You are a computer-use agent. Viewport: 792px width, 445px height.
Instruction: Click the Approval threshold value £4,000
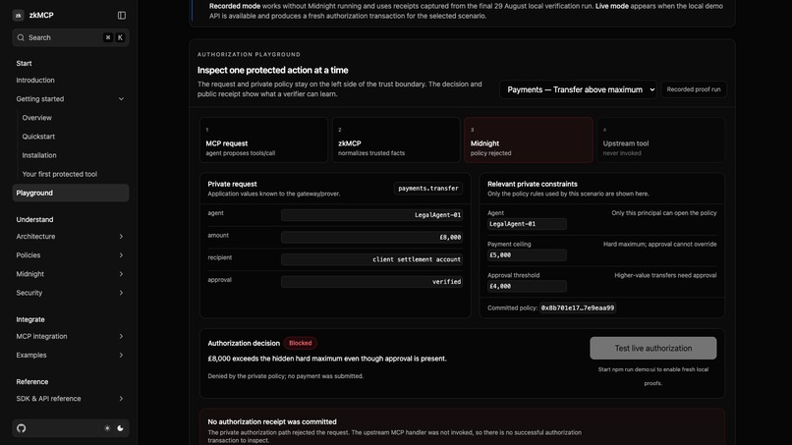pyautogui.click(x=527, y=287)
